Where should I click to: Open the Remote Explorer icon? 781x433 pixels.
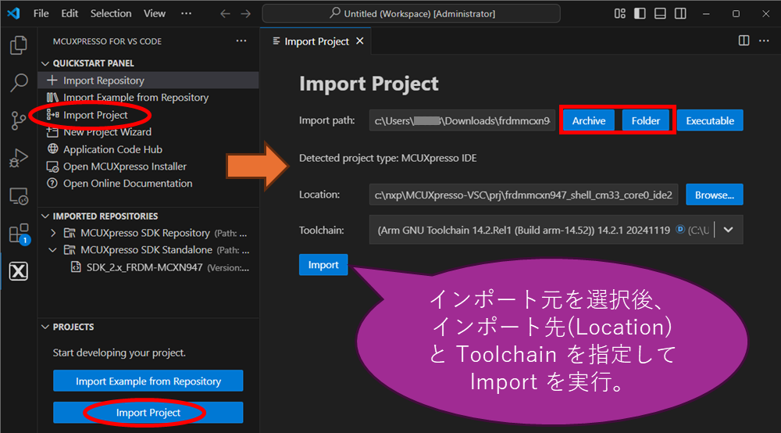(18, 195)
